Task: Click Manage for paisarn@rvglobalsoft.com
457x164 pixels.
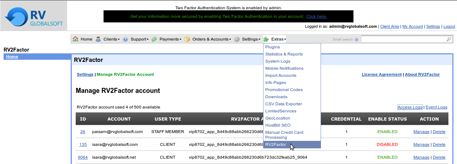Action: (421, 132)
